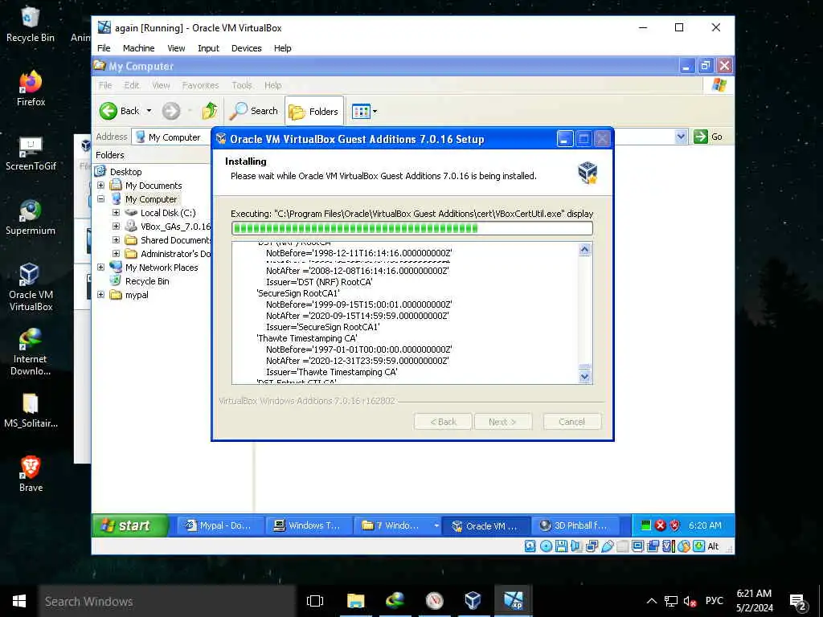The height and width of the screenshot is (617, 823).
Task: Click the keyboard capture green arrow indicator
Action: click(698, 546)
